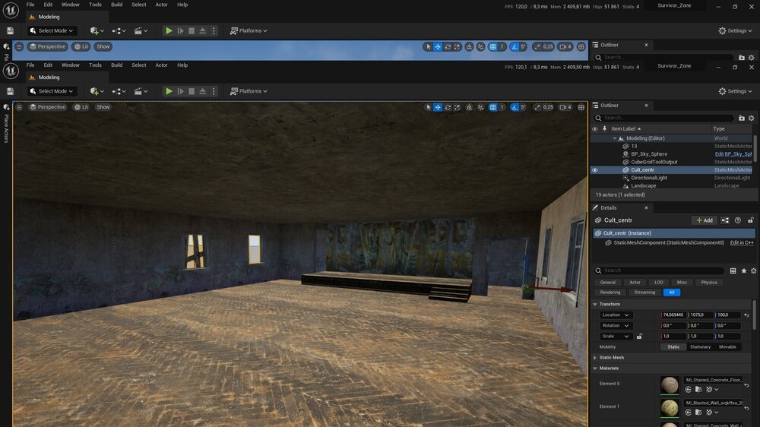Collapse the Modeling (Editor) tree node
The height and width of the screenshot is (427, 760).
(615, 138)
